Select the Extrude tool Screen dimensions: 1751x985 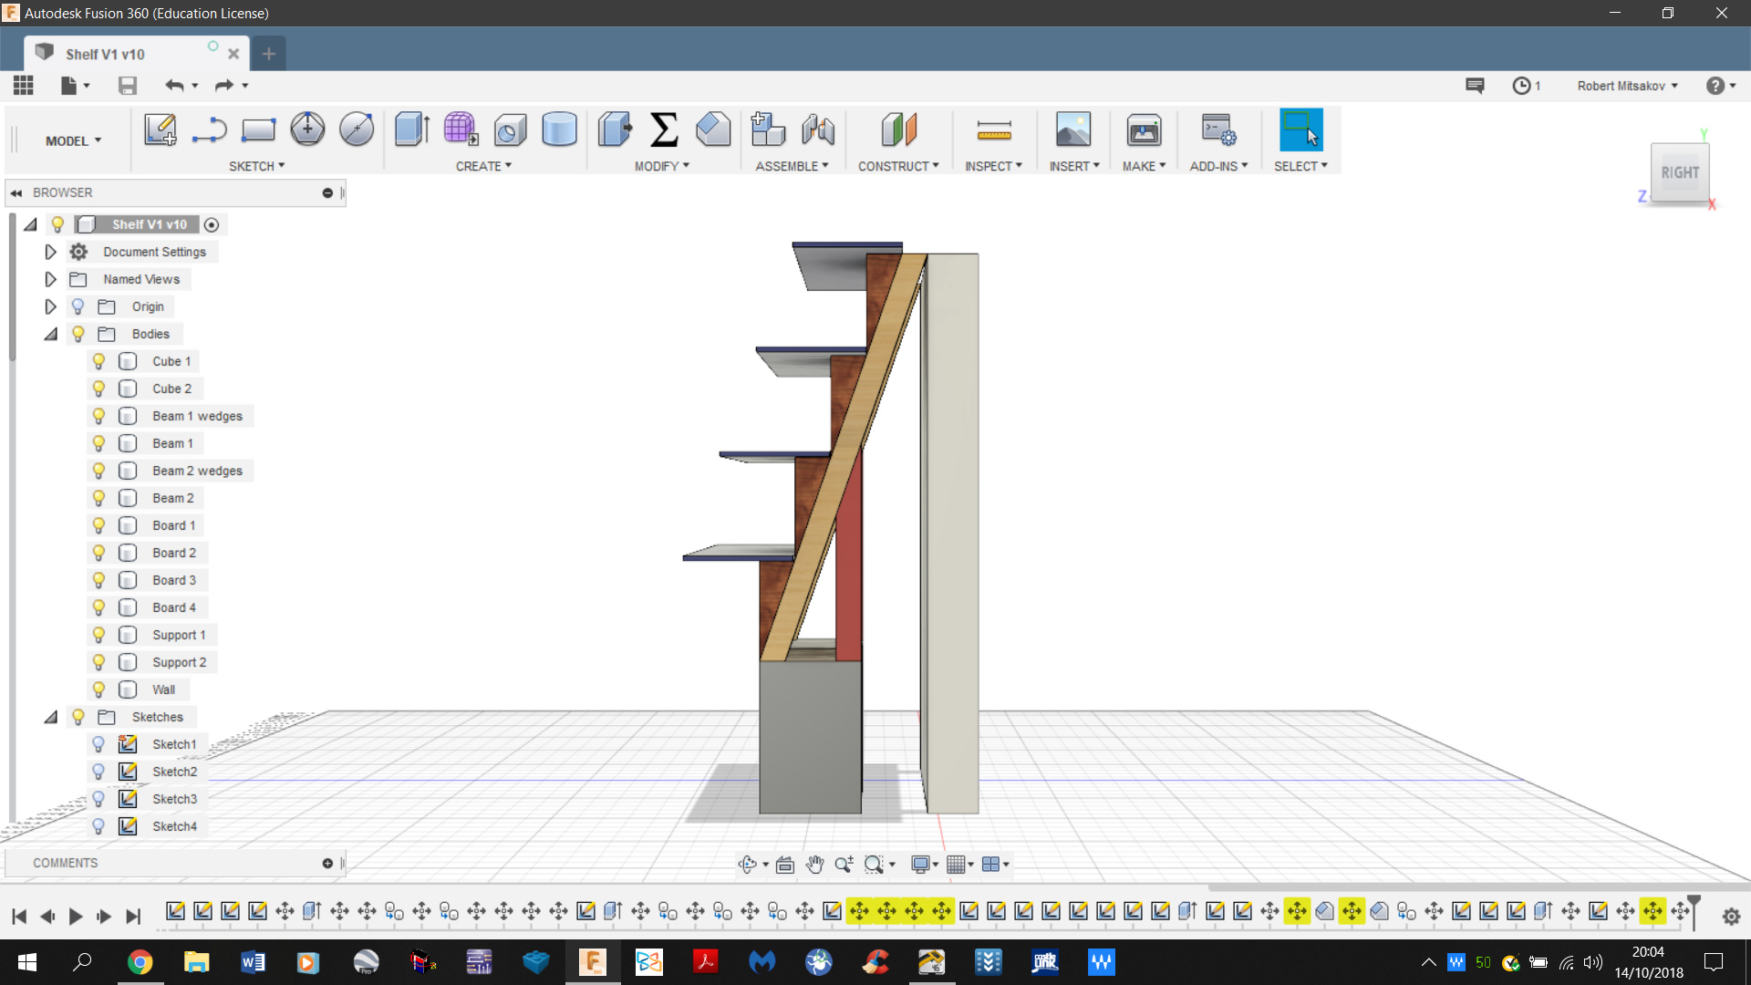412,130
